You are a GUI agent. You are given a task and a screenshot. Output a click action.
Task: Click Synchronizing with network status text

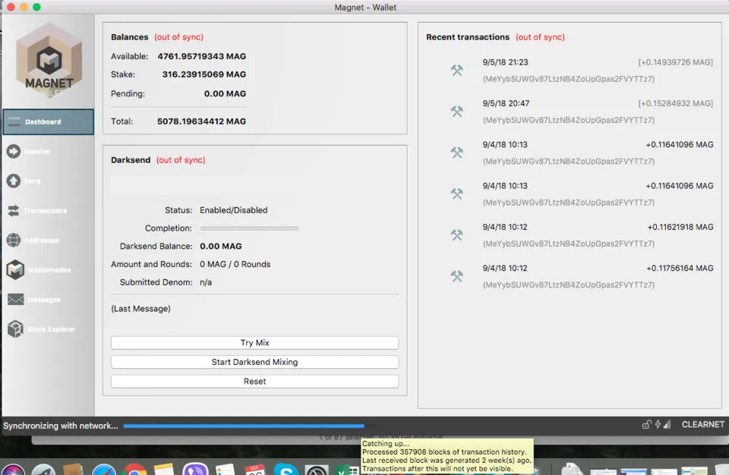click(61, 426)
